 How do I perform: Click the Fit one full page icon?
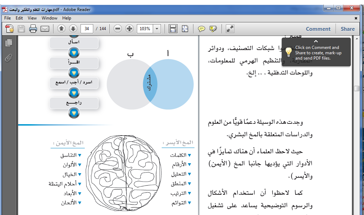[185, 29]
